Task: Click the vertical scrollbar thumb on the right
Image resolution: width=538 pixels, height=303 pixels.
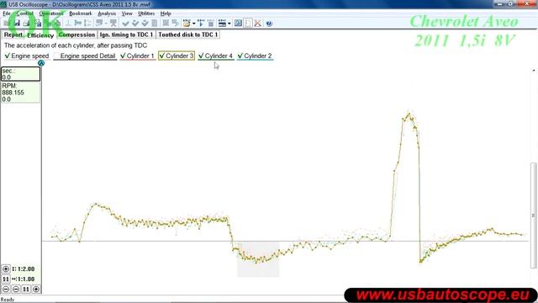Action: pos(533,215)
